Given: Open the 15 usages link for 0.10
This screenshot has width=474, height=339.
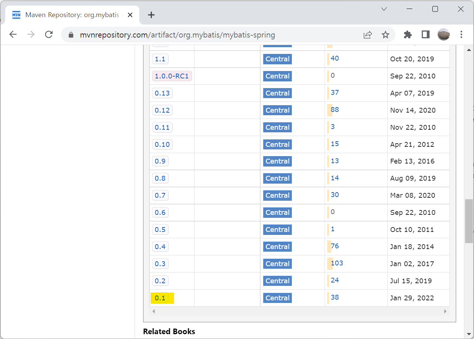Looking at the screenshot, I should pos(335,144).
